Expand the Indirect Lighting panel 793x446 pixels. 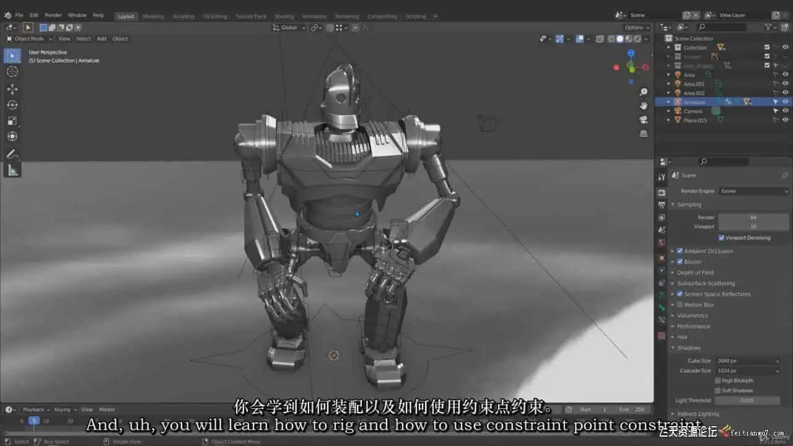(698, 414)
